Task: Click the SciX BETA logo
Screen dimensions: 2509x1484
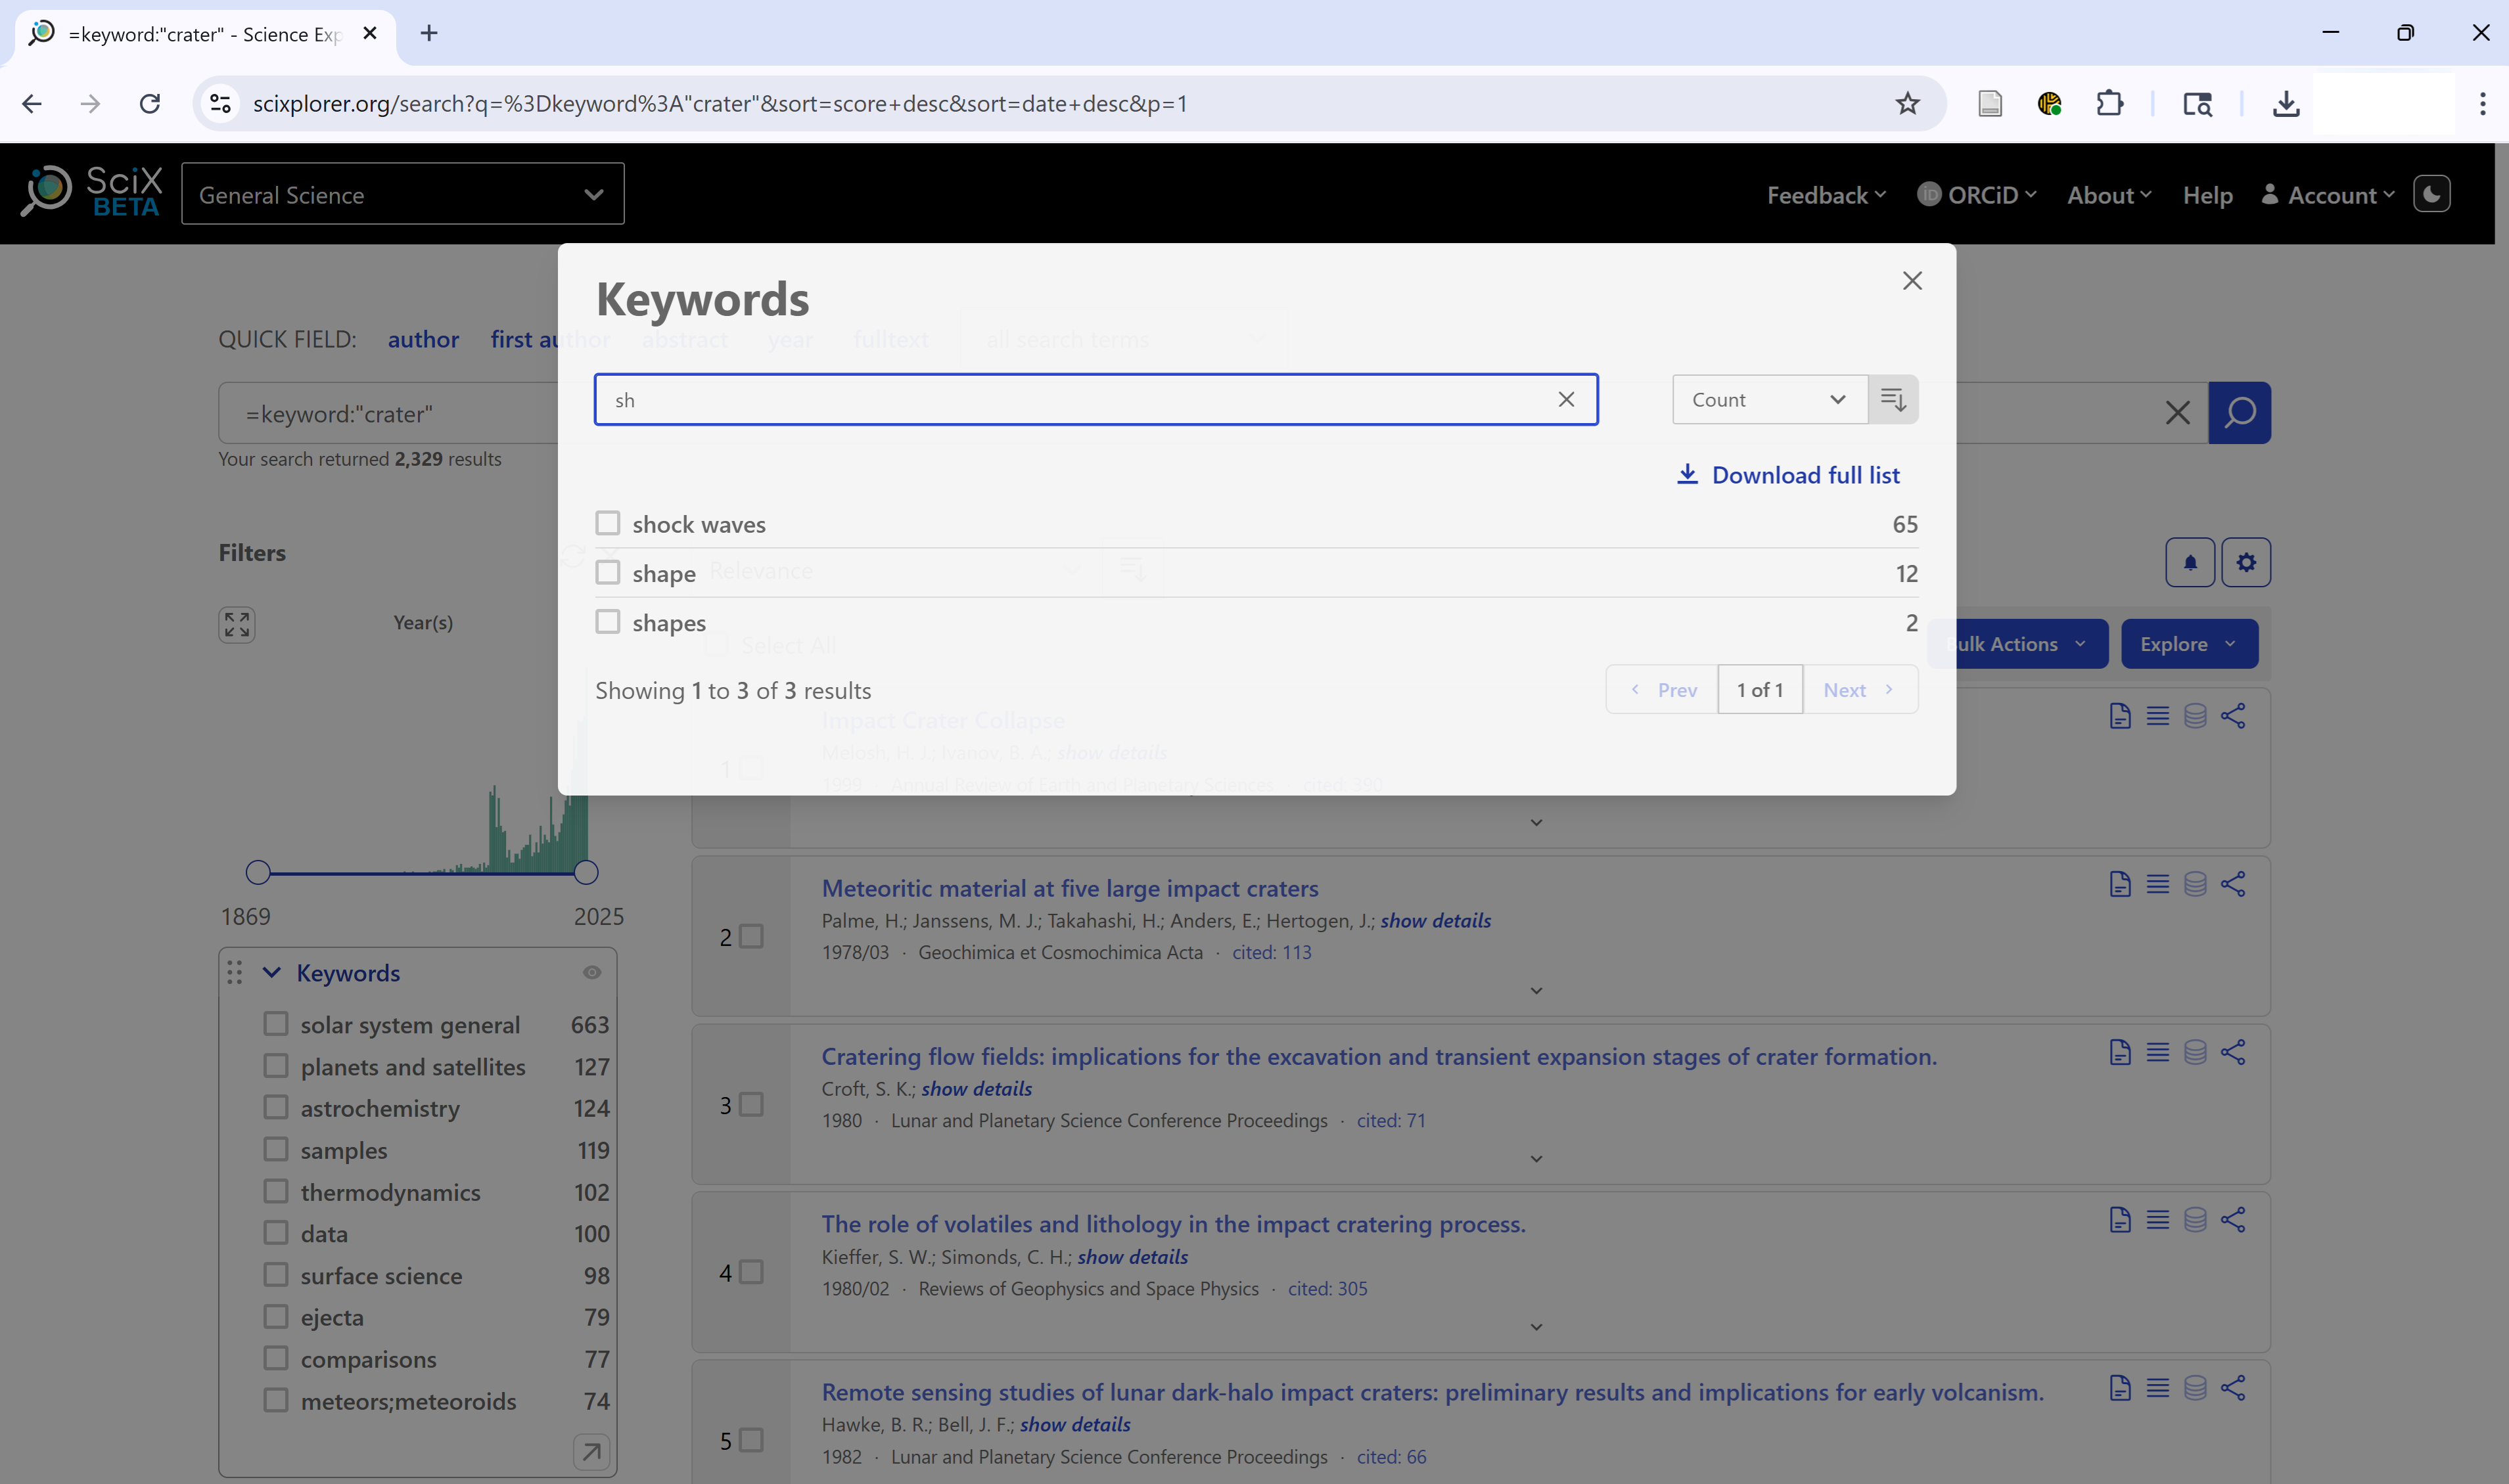Action: 92,192
